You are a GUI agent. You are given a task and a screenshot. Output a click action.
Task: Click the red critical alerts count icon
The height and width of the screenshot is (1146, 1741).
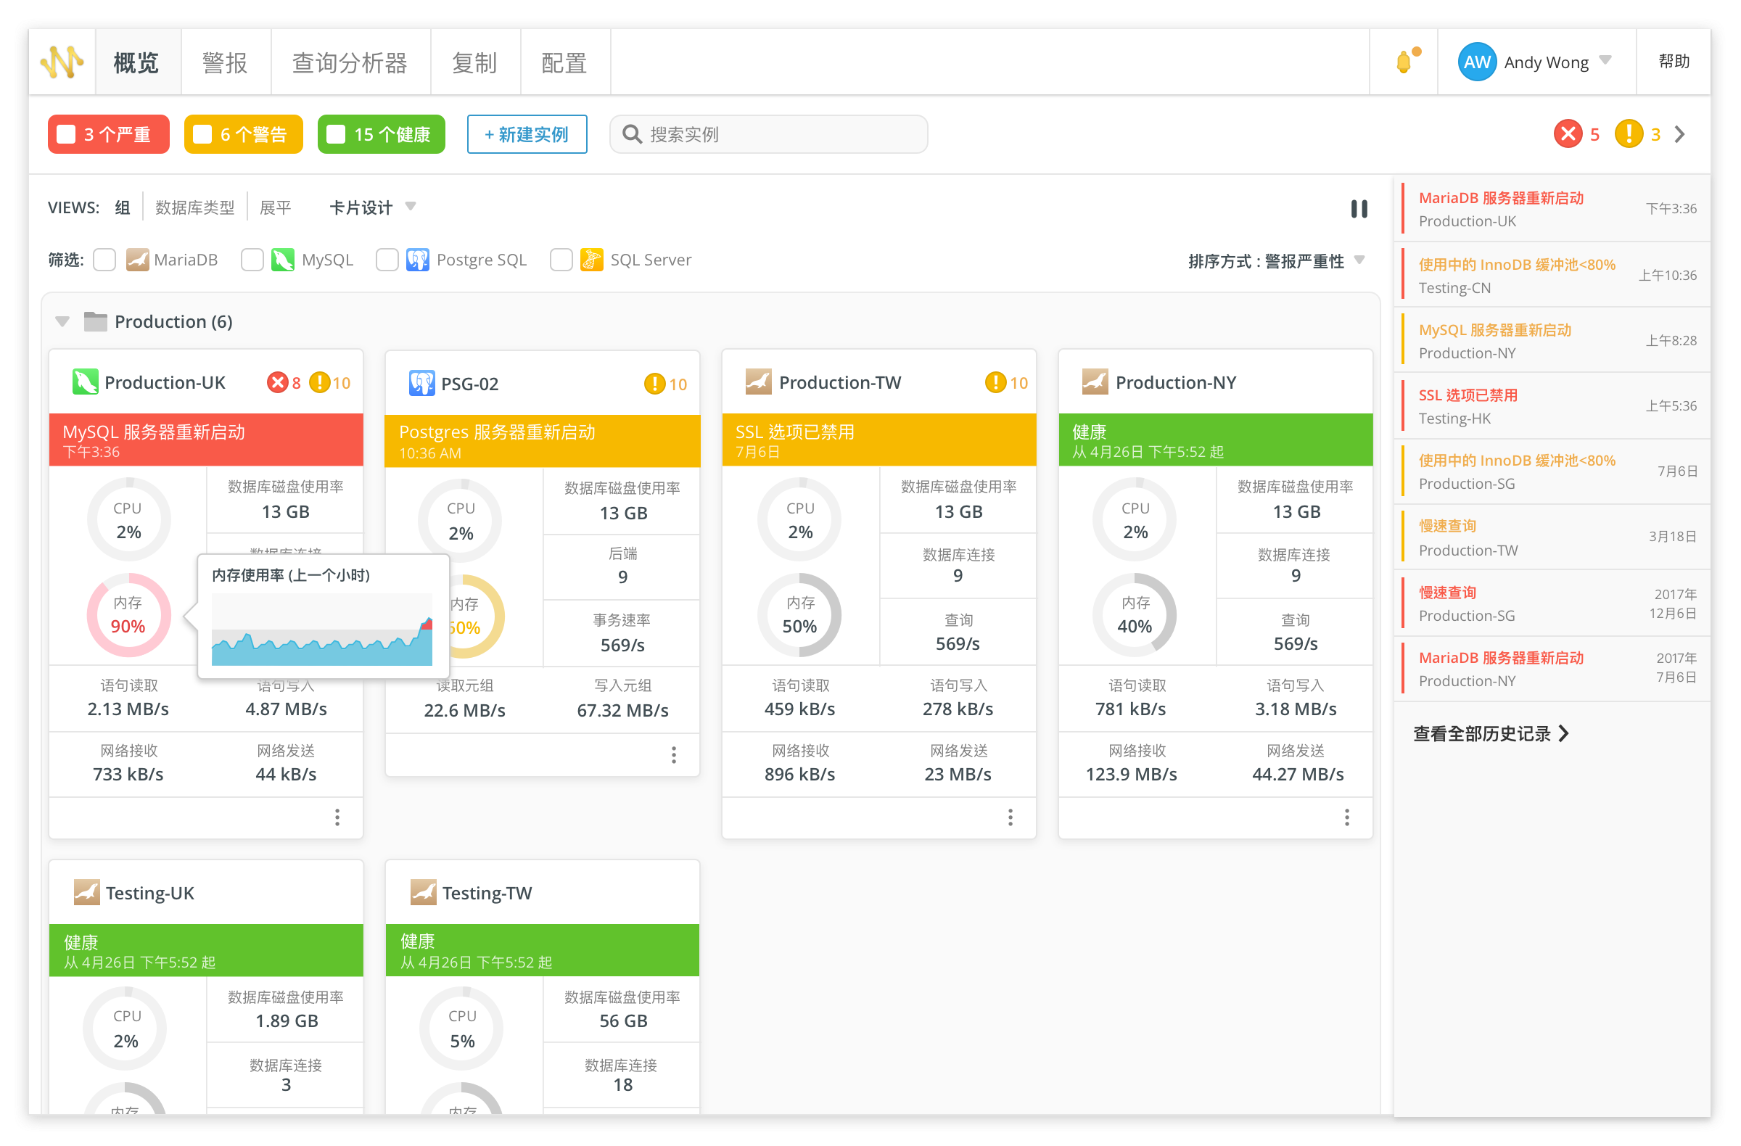tap(1568, 135)
